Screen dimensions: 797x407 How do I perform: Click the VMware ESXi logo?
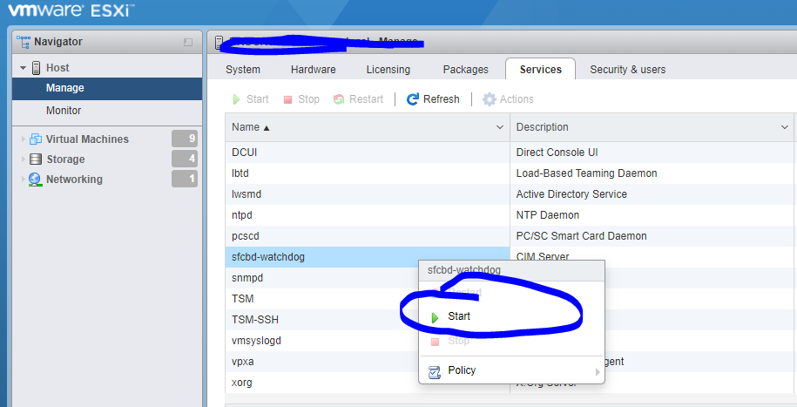coord(71,10)
